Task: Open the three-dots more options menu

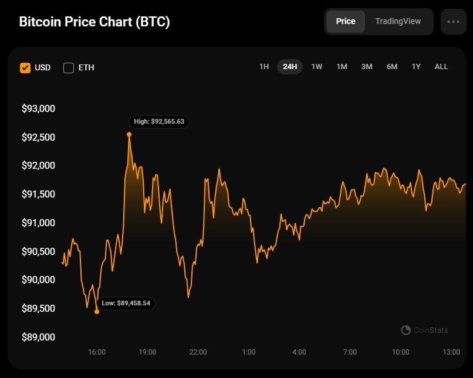Action: pyautogui.click(x=453, y=22)
